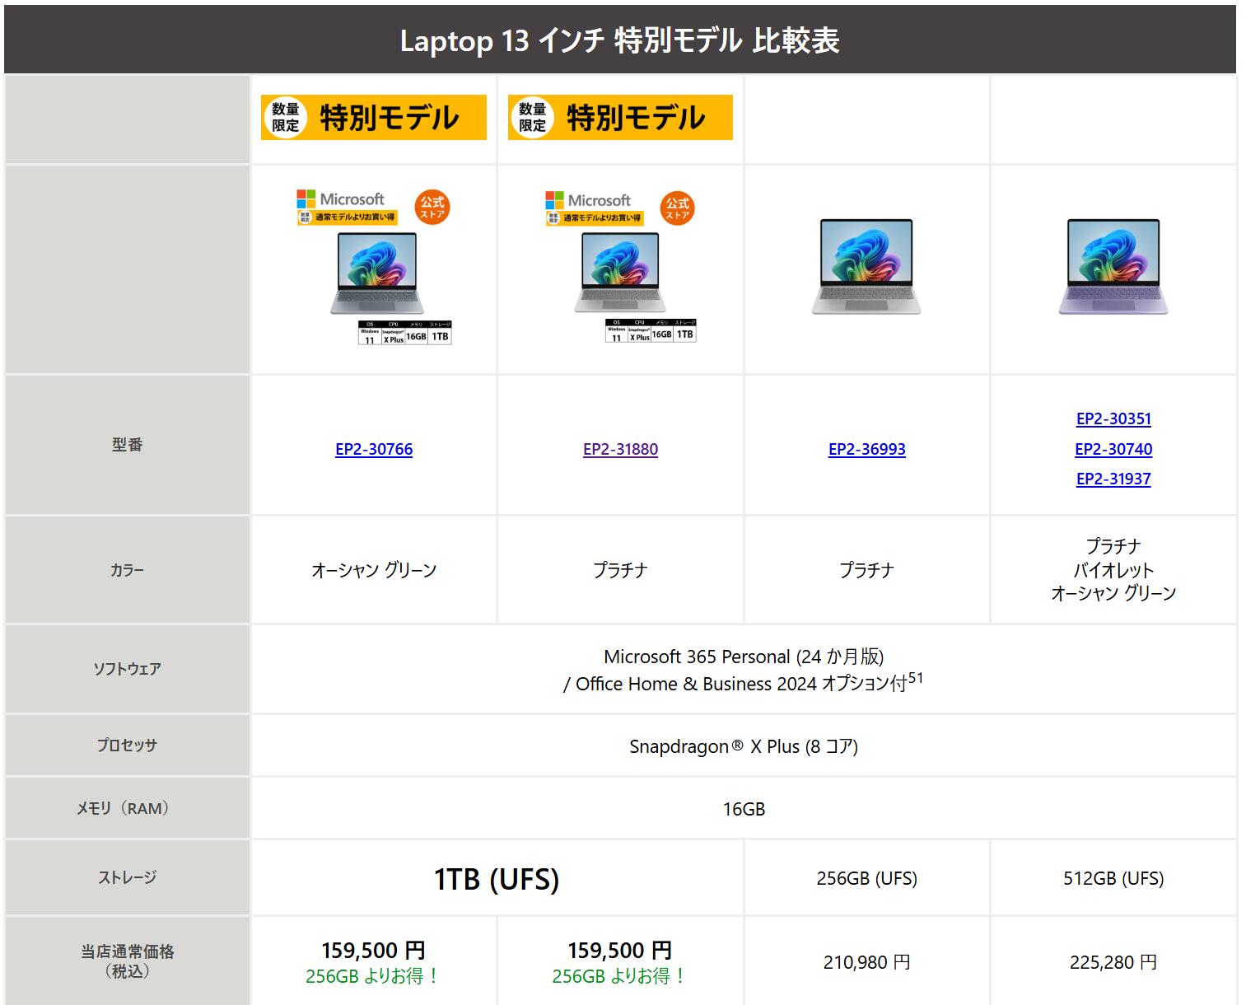Click 'Office Home & Business 2024 オプション付' text
The width and height of the screenshot is (1246, 1005).
(741, 684)
